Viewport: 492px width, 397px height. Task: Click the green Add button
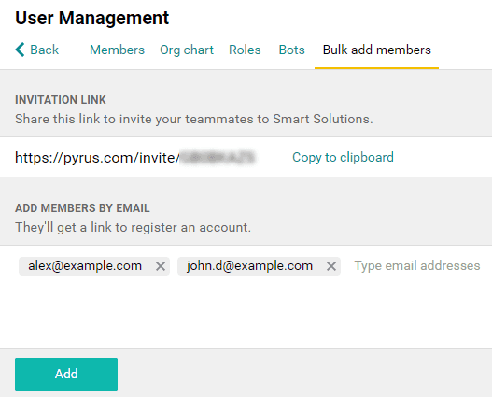[66, 375]
